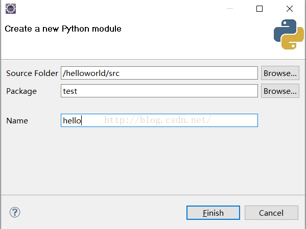Focus the Source Folder text field
Viewport: 306px width, 229px height.
click(x=159, y=73)
